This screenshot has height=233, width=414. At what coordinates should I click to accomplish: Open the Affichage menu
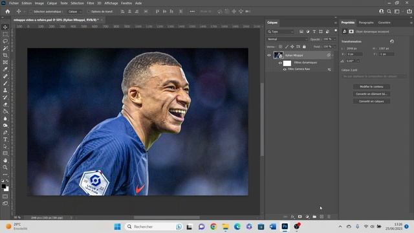coord(111,3)
